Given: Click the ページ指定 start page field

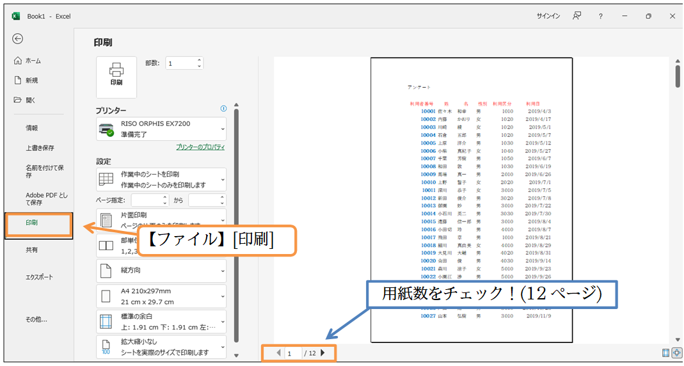Looking at the screenshot, I should (x=146, y=200).
